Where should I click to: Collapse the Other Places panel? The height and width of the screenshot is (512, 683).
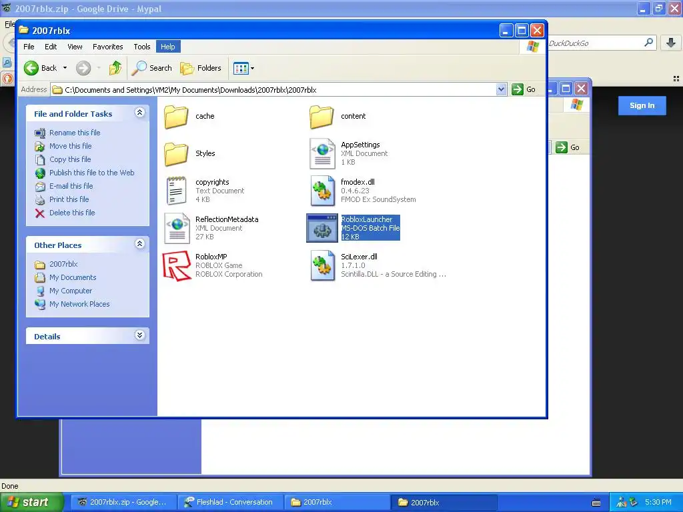140,244
